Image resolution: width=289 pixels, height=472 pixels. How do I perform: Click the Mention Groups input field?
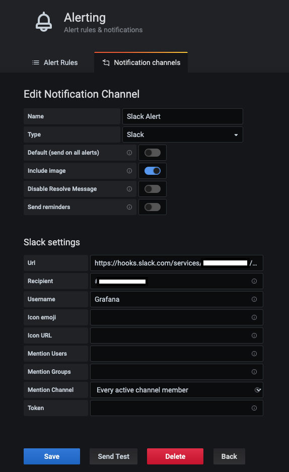pyautogui.click(x=177, y=371)
